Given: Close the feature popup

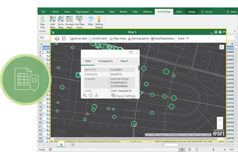Looking at the screenshot, I should (137, 53).
